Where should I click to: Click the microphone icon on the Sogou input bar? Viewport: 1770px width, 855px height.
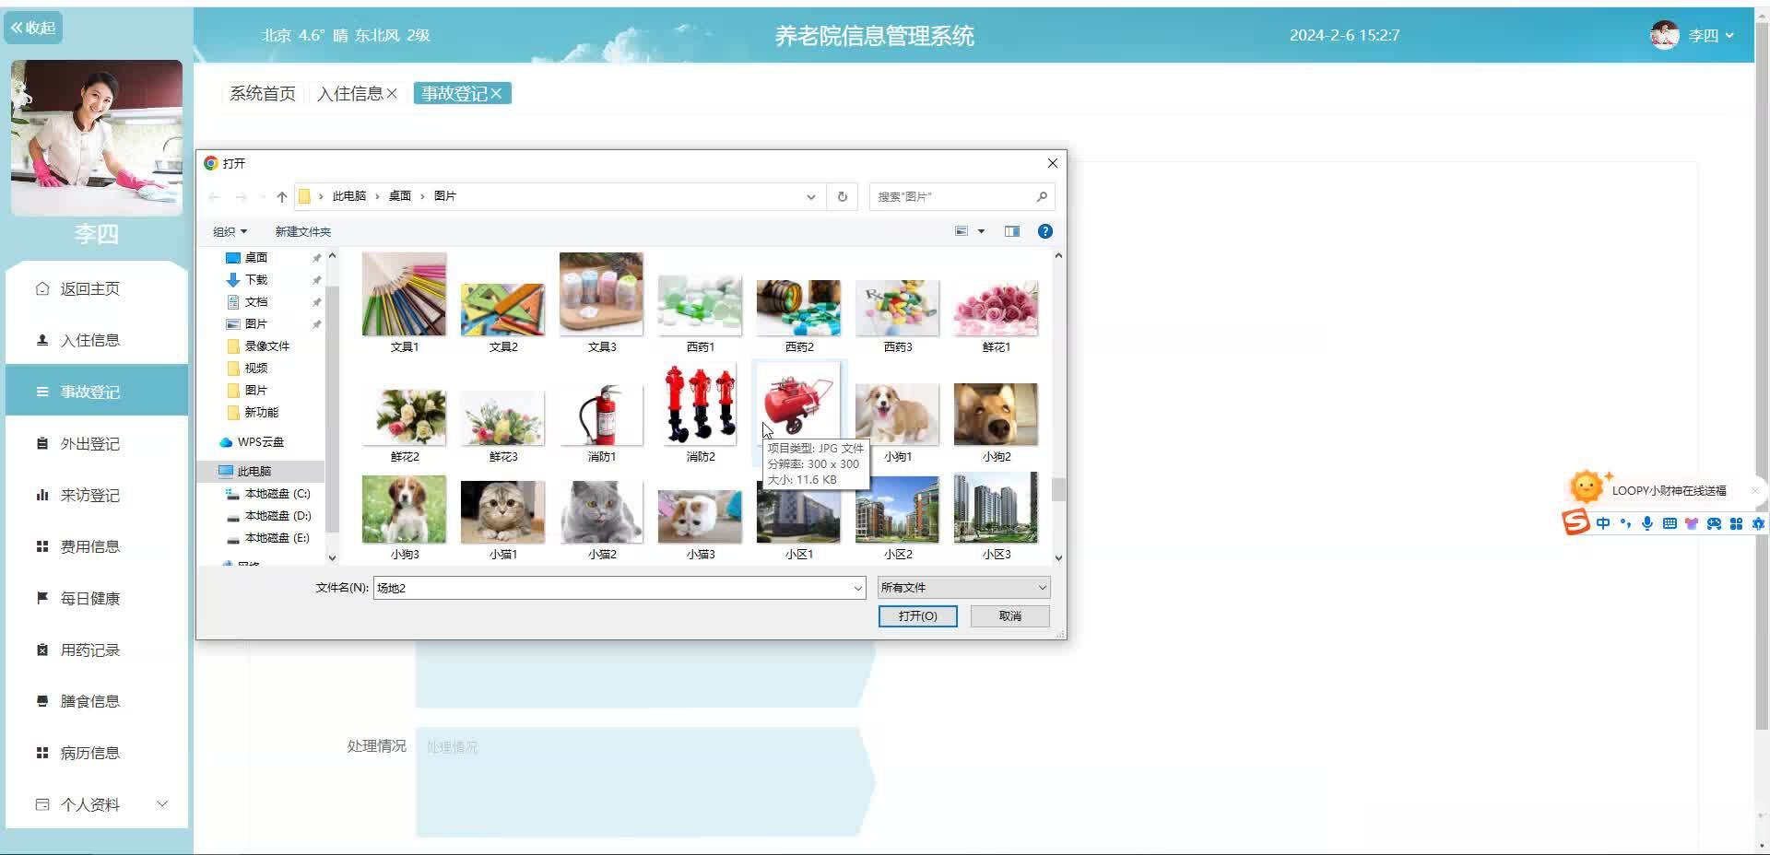(x=1646, y=523)
